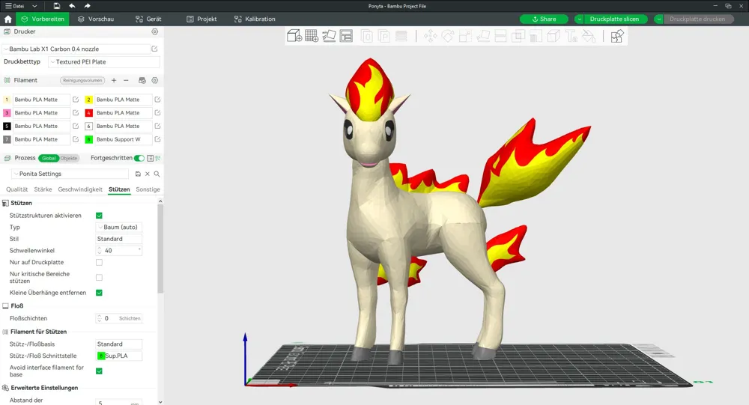Check Nur kritische Bereiche stützen checkbox
Image resolution: width=749 pixels, height=405 pixels.
tap(99, 278)
